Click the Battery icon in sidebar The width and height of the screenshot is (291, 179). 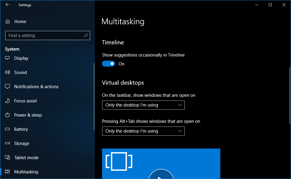[x=8, y=129]
